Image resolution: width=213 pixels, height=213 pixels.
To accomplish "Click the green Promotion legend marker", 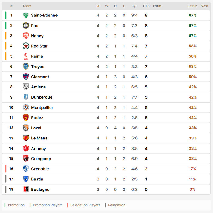I will click(x=5, y=205).
